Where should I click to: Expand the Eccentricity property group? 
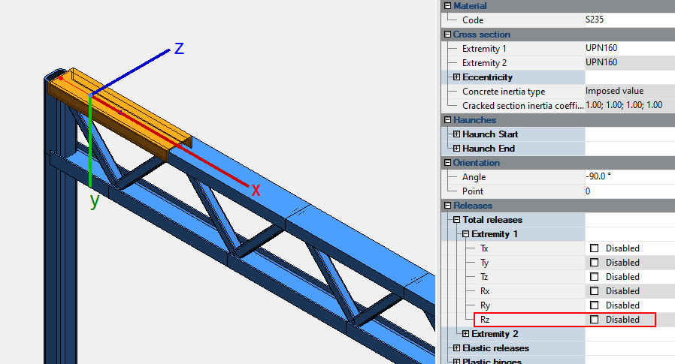click(456, 77)
